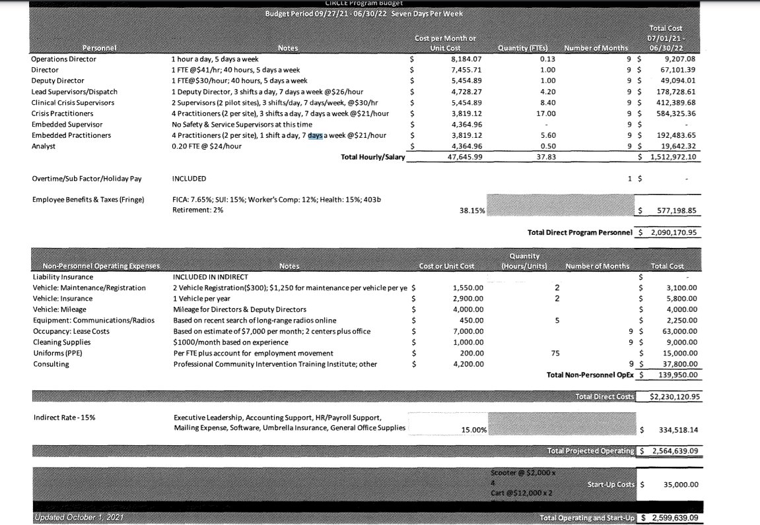Click the Uniforms (PPE) quantity 75

(x=555, y=354)
